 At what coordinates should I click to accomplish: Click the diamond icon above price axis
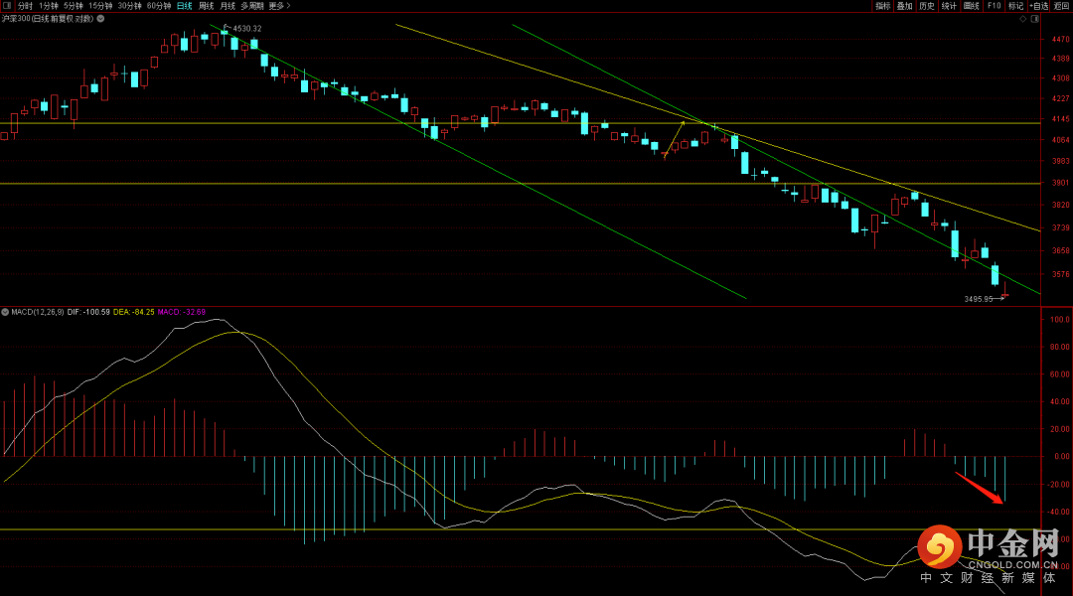(1023, 19)
